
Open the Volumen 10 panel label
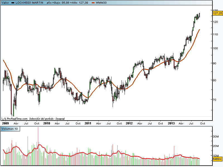[10, 129]
